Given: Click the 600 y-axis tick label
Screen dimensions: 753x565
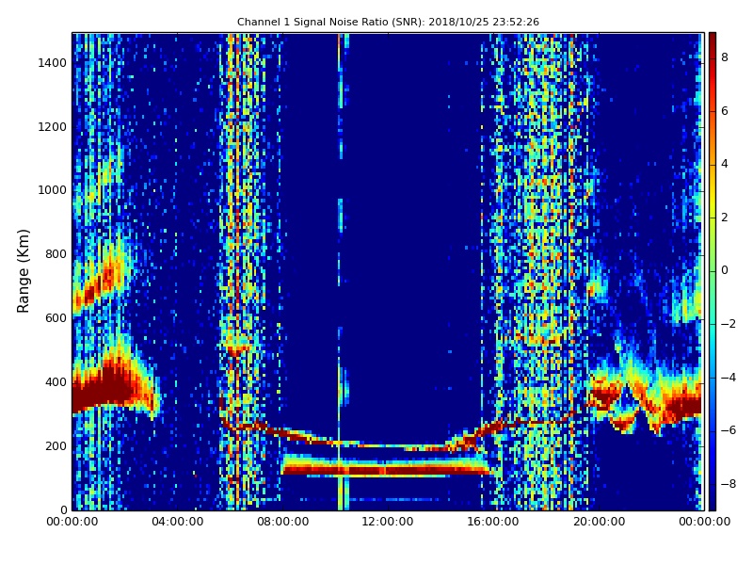Looking at the screenshot, I should pyautogui.click(x=56, y=318).
